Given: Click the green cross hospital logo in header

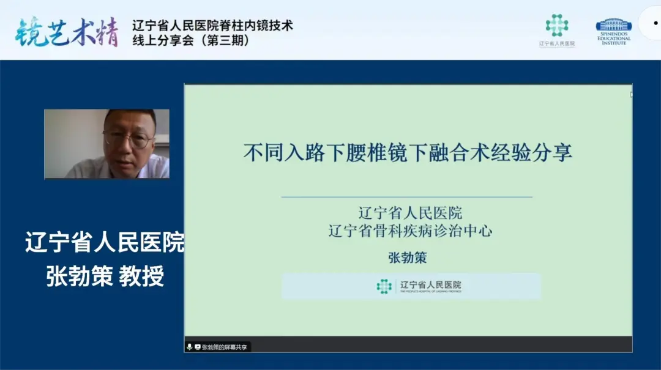Looking at the screenshot, I should point(557,26).
